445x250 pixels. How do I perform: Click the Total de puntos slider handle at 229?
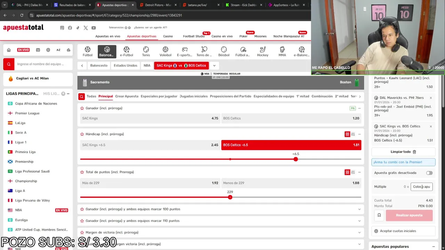coord(230,197)
